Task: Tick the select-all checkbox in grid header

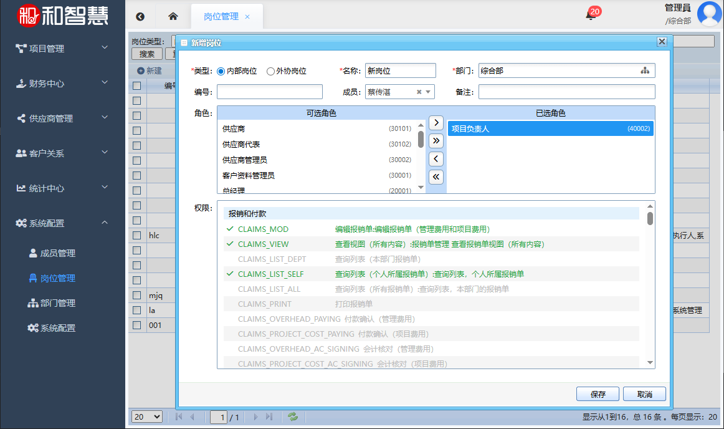Action: coord(136,85)
